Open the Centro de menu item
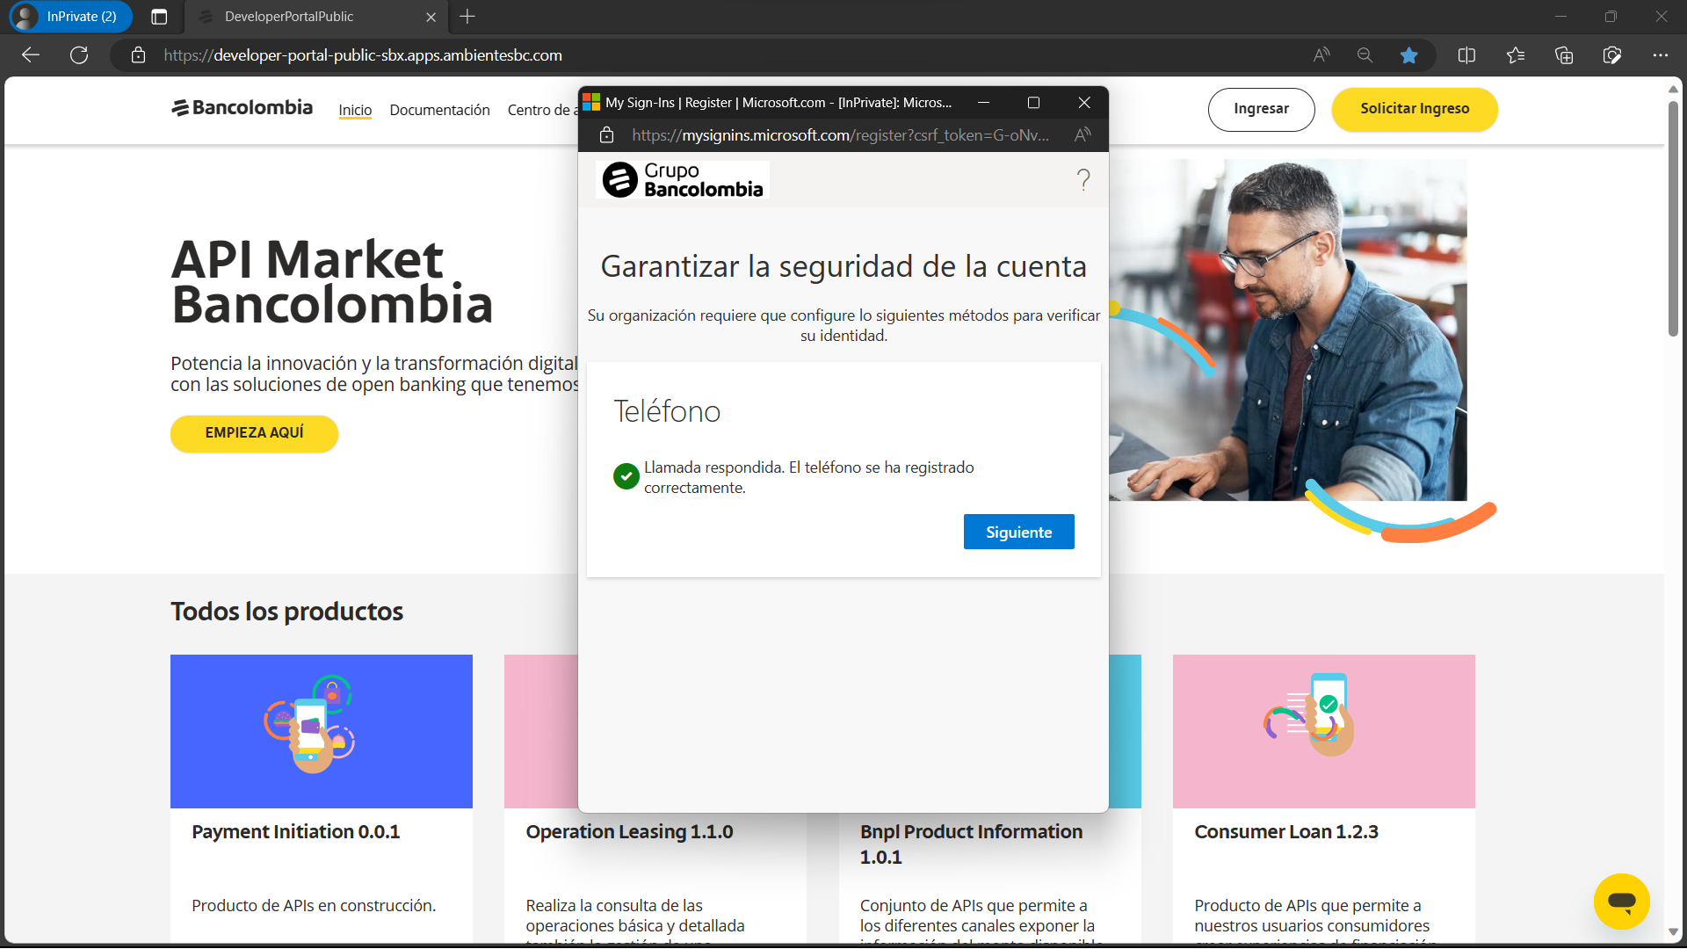This screenshot has height=949, width=1687. (542, 110)
